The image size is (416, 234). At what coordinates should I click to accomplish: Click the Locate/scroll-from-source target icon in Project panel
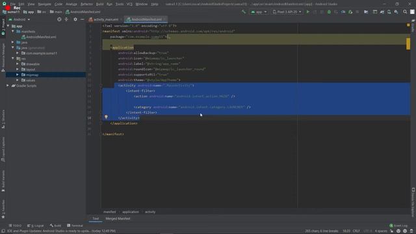coord(59,19)
